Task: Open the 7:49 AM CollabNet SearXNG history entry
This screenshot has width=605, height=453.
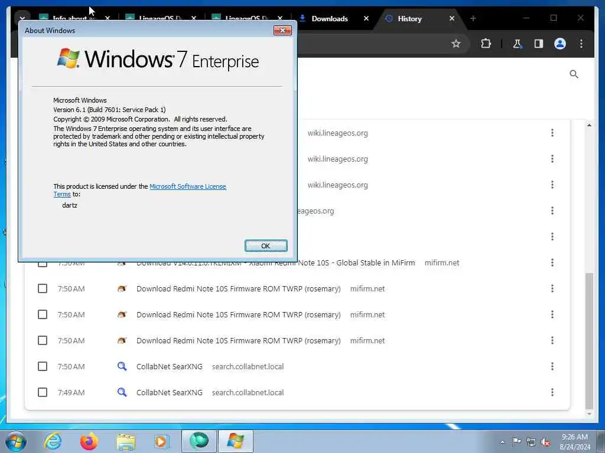Action: click(x=170, y=392)
